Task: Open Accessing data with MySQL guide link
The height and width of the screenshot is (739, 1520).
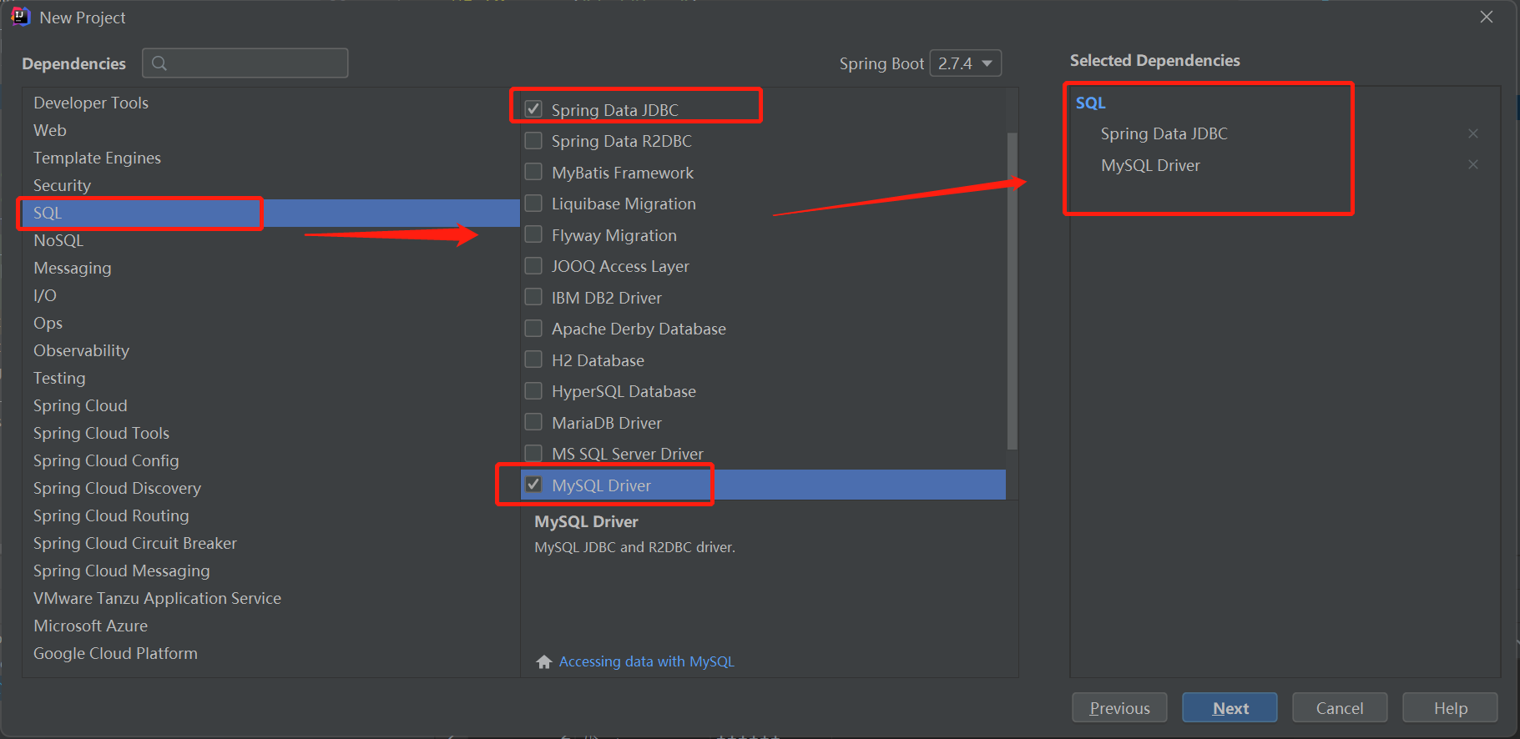Action: (646, 661)
